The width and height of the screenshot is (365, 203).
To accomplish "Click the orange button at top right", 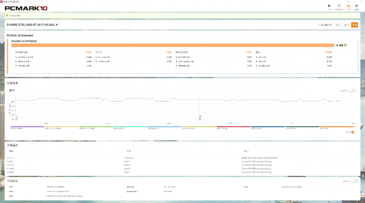I will pos(354,25).
